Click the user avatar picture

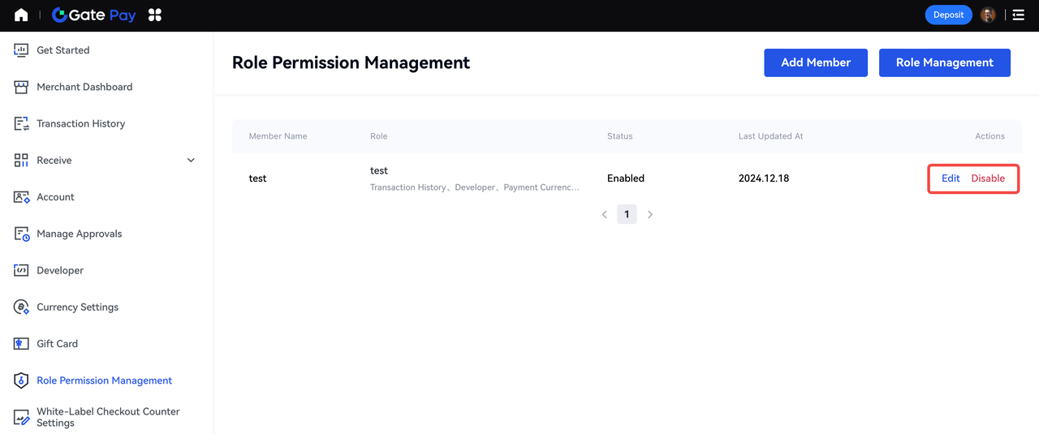click(988, 15)
